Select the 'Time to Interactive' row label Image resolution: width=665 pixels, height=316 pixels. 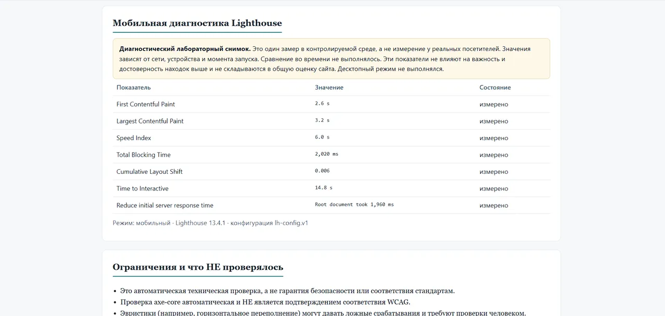click(142, 188)
